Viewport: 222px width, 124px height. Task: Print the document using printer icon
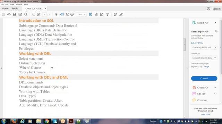pos(15,14)
